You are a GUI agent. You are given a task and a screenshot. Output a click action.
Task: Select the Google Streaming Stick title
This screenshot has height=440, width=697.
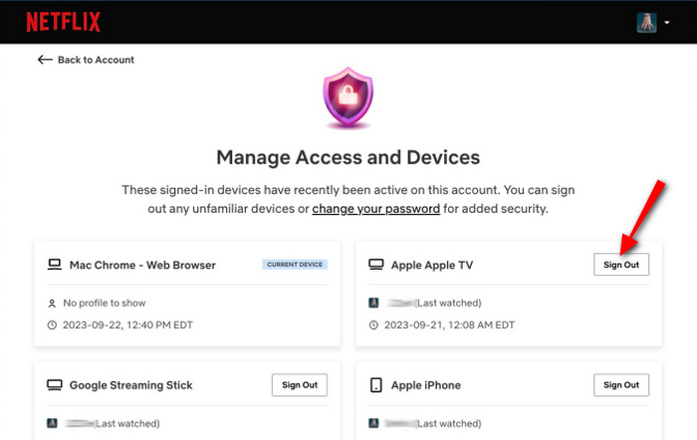(131, 385)
